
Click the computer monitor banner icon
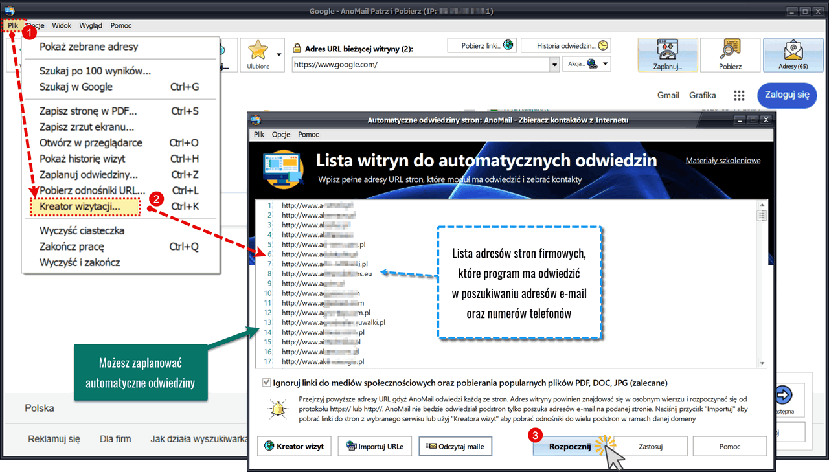pos(284,169)
